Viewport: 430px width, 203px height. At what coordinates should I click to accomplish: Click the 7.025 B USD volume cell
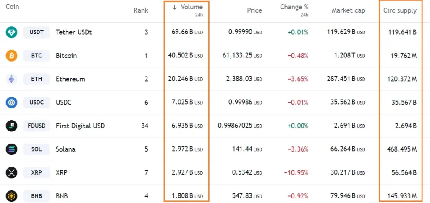187,103
